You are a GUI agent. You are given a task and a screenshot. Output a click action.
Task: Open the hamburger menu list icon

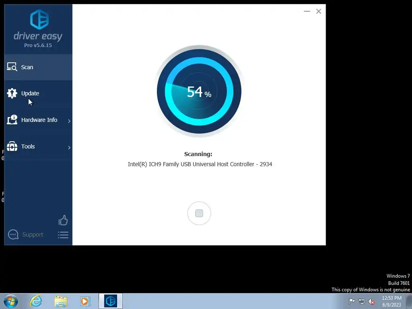point(63,235)
